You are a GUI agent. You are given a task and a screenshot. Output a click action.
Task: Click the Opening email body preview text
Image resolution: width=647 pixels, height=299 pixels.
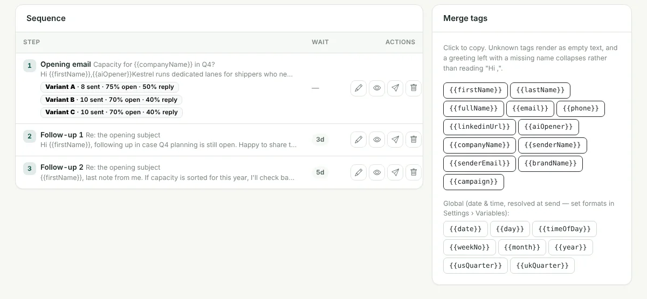(167, 74)
